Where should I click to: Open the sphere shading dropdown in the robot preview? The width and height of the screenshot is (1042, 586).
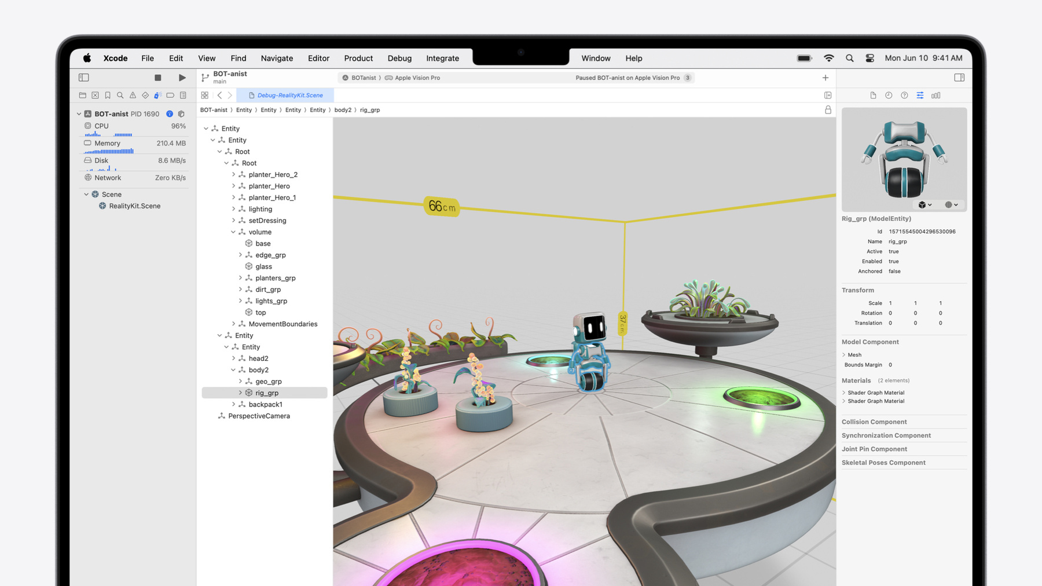click(x=951, y=205)
